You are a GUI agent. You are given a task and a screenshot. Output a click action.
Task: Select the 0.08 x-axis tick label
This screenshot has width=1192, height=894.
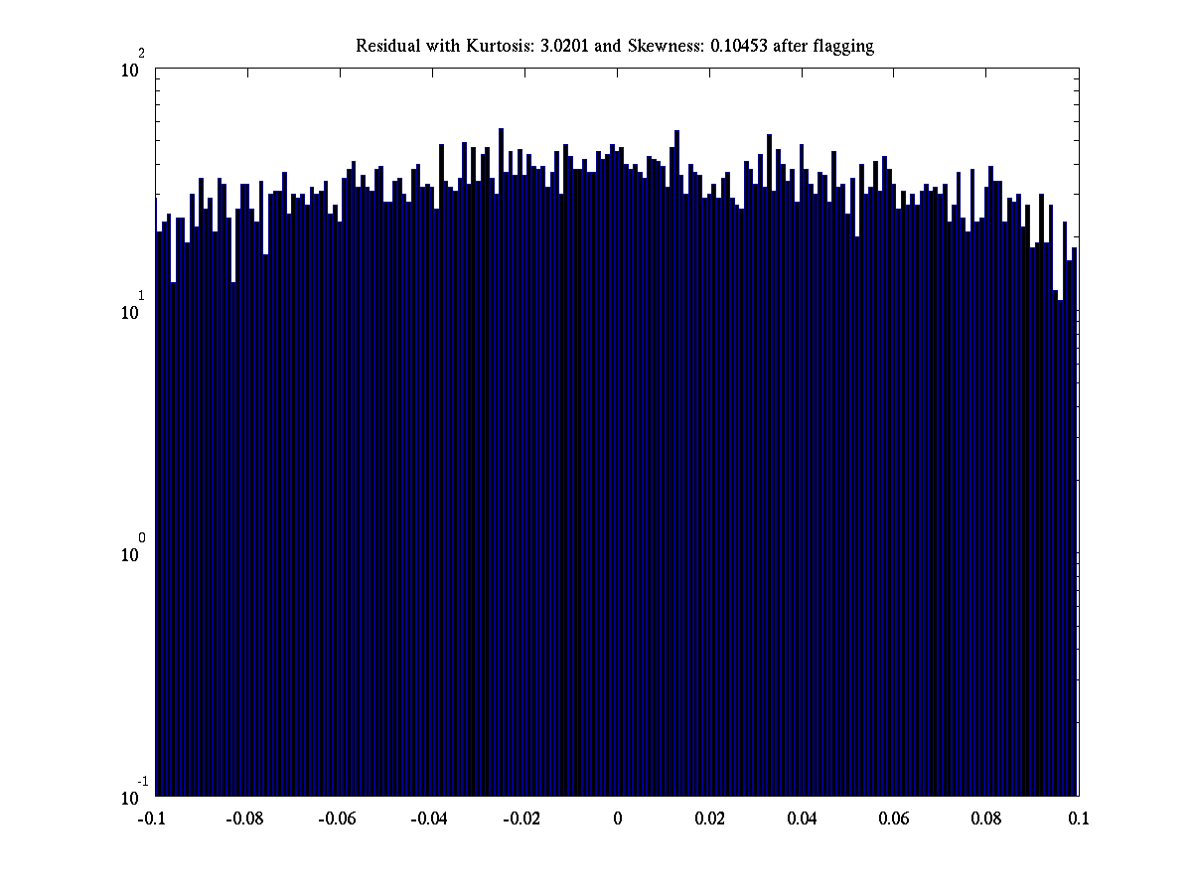point(986,819)
